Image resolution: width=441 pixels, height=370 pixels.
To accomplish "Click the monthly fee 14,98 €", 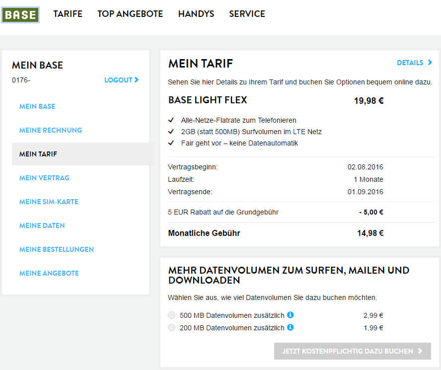I will [370, 233].
